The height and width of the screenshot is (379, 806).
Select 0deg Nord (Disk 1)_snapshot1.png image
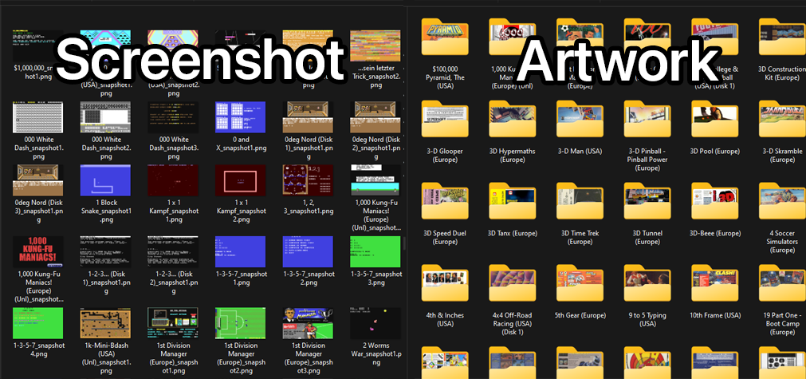coord(309,117)
